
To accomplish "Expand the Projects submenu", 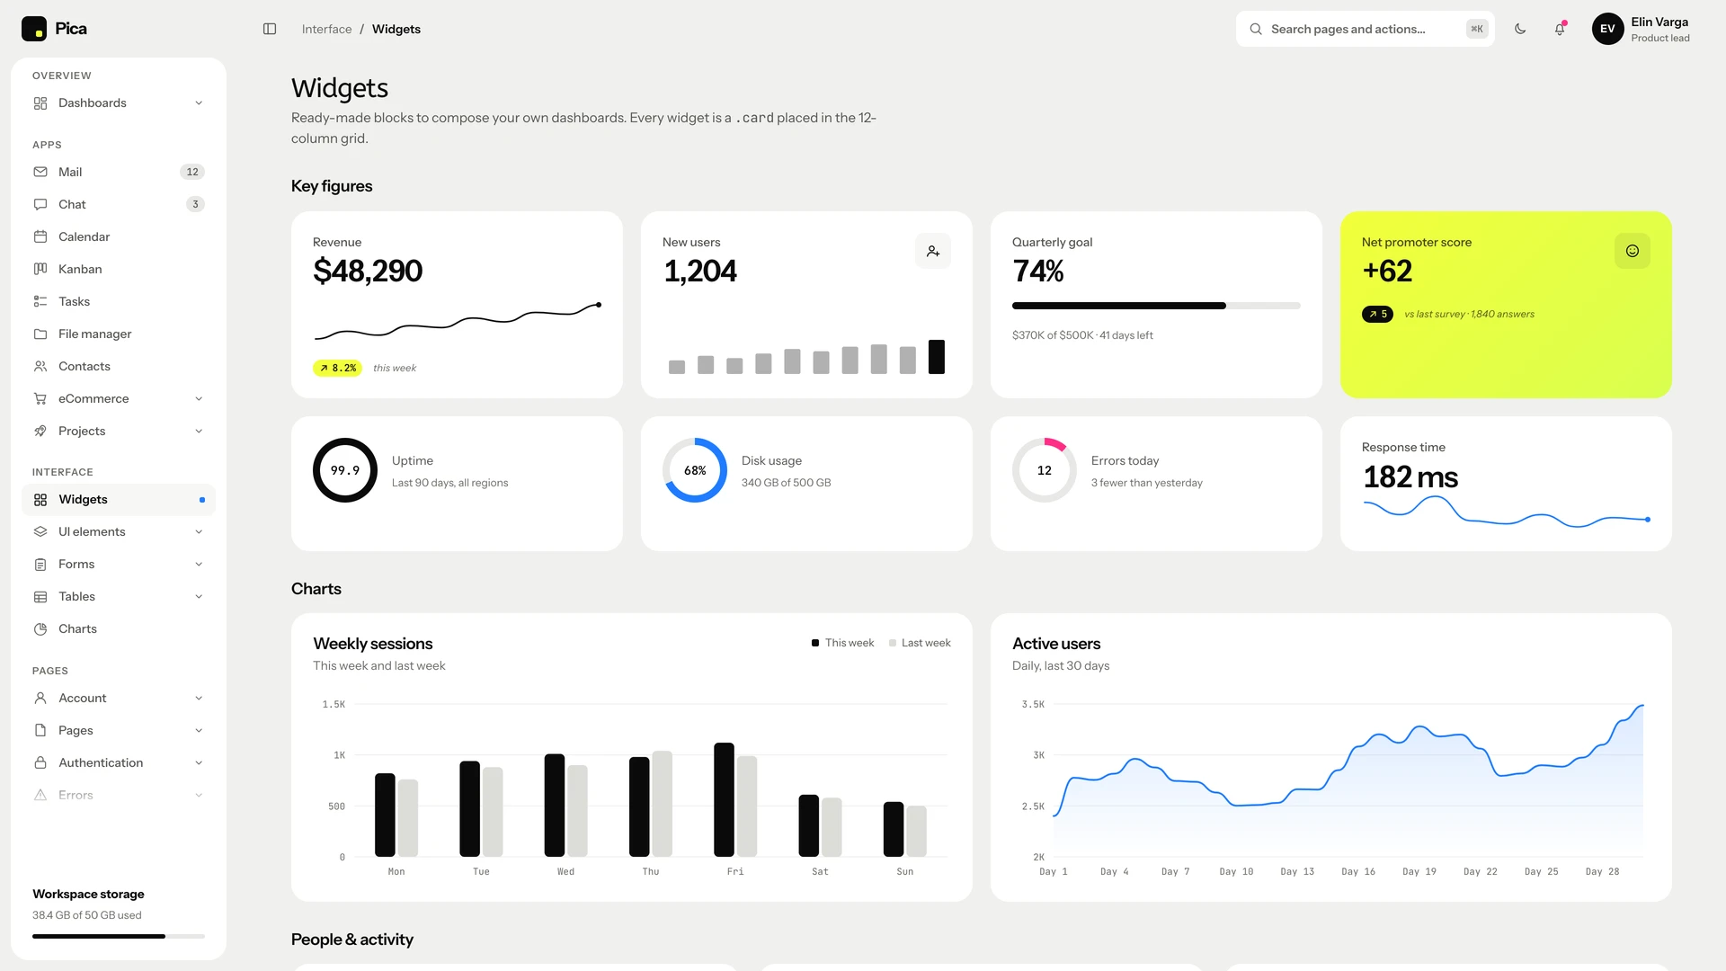I will (x=119, y=431).
